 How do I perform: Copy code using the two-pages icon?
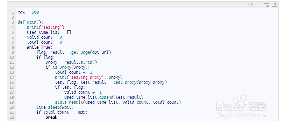pyautogui.click(x=266, y=5)
